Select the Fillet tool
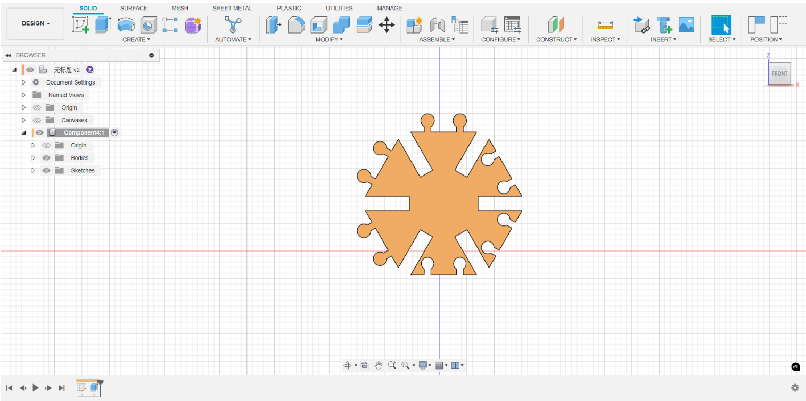Image resolution: width=806 pixels, height=401 pixels. pos(297,24)
